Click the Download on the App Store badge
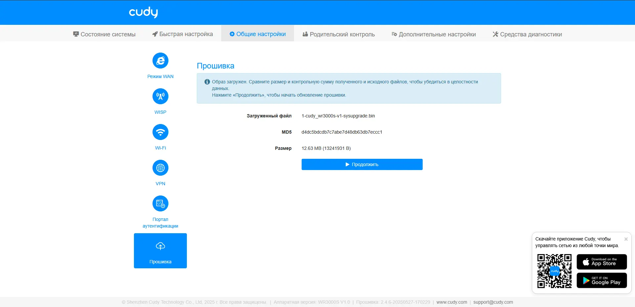The image size is (635, 307). (x=602, y=262)
